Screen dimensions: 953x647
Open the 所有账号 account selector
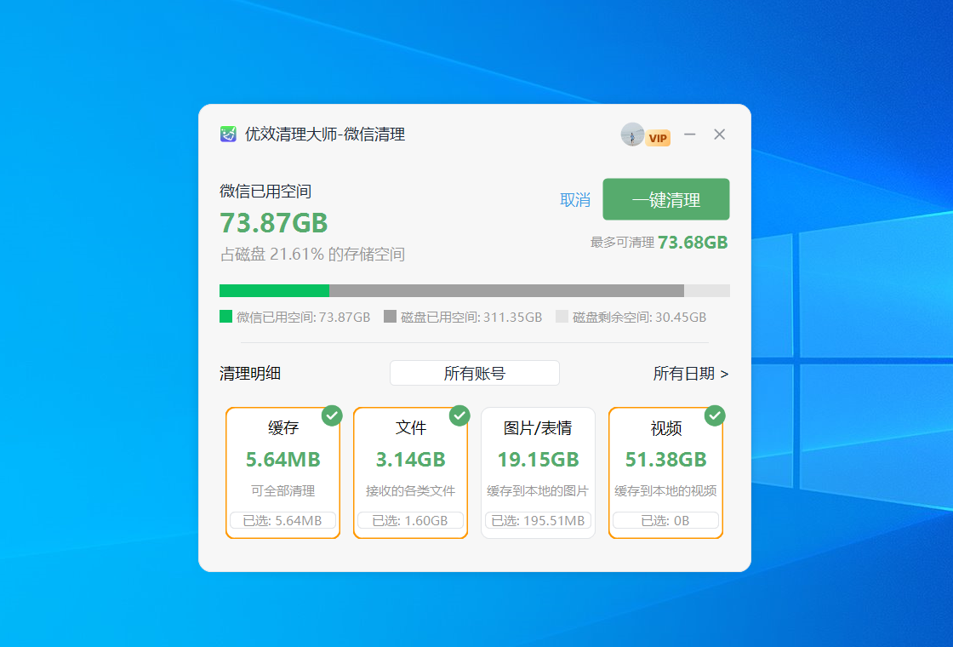[474, 373]
